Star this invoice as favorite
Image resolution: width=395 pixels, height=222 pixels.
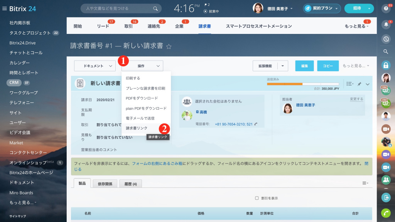(x=169, y=47)
